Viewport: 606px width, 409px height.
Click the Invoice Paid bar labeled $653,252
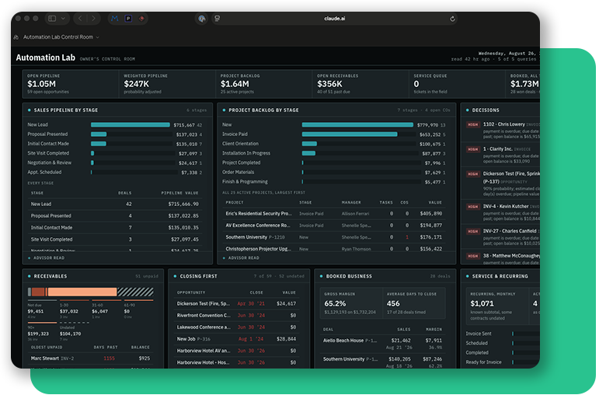point(350,135)
